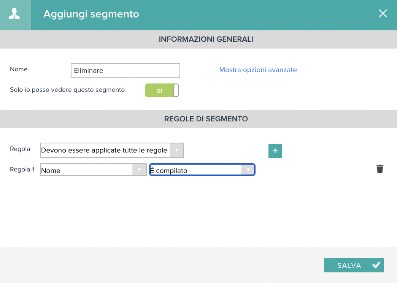Open Mostra opzioni avanzate link
This screenshot has height=283, width=397.
pyautogui.click(x=258, y=70)
